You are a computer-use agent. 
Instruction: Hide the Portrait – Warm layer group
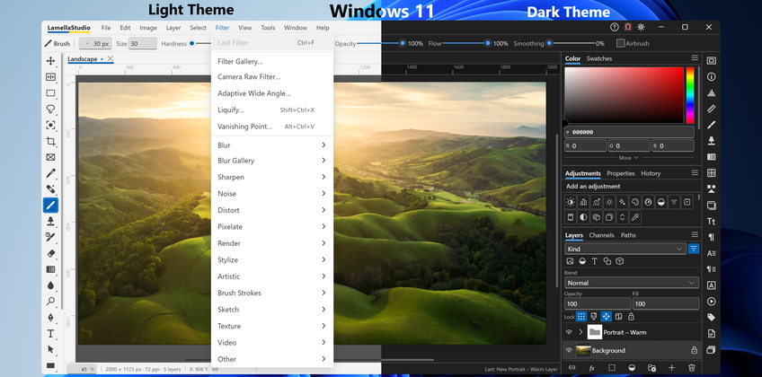click(x=569, y=332)
